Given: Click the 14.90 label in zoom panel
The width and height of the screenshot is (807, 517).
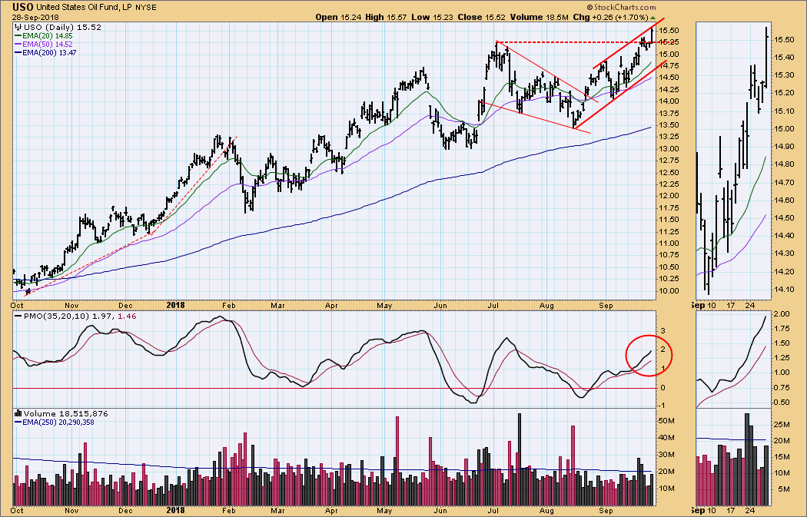Looking at the screenshot, I should [785, 147].
